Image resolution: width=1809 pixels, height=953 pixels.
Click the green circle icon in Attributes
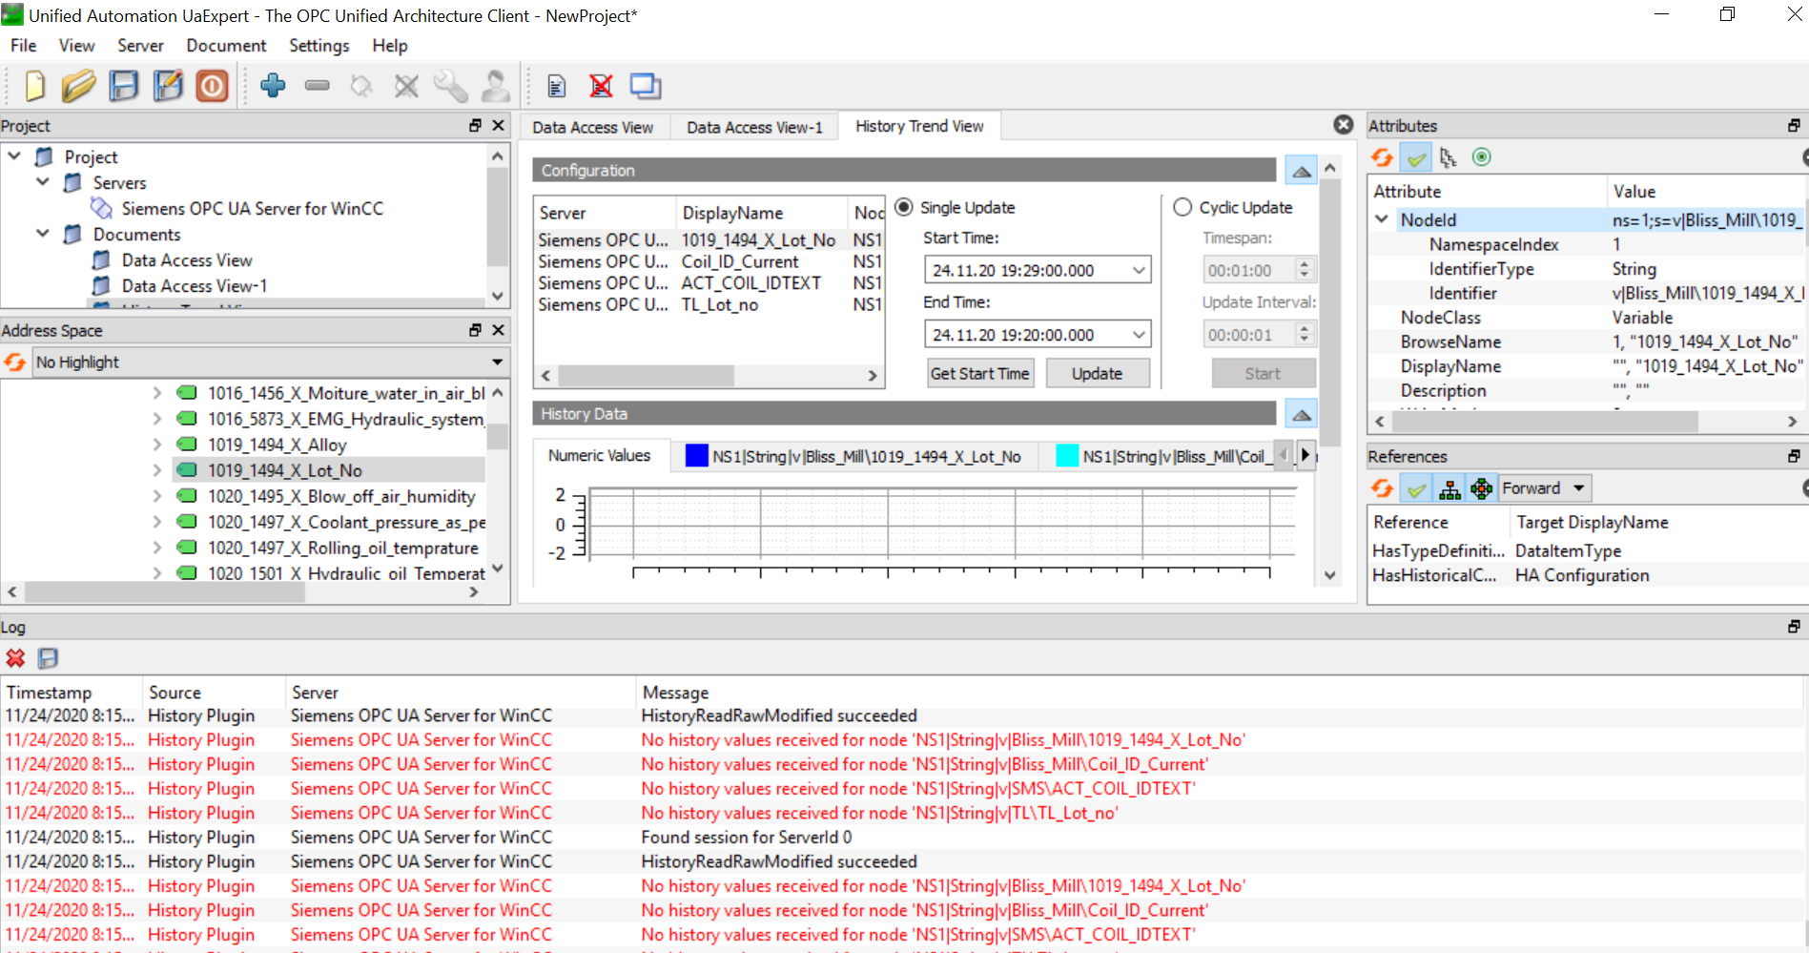click(1482, 157)
